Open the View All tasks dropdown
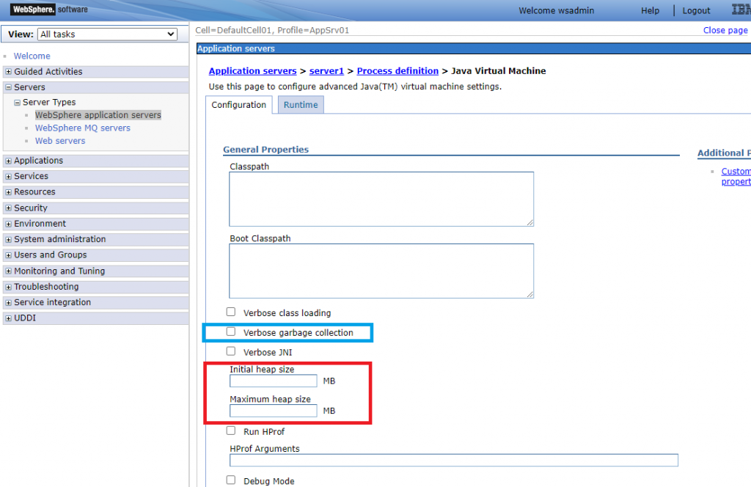 click(x=107, y=34)
